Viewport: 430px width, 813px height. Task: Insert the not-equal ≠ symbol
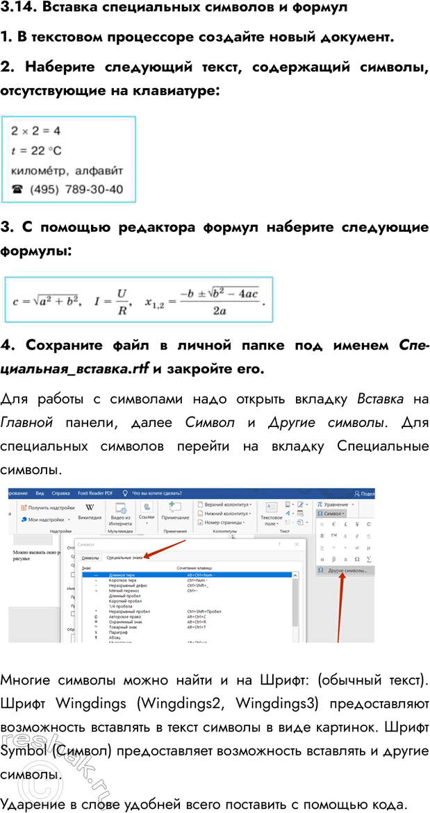[x=357, y=535]
